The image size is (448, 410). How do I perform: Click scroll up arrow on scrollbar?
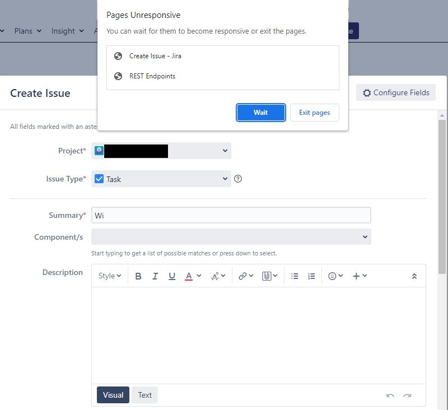pos(442,115)
